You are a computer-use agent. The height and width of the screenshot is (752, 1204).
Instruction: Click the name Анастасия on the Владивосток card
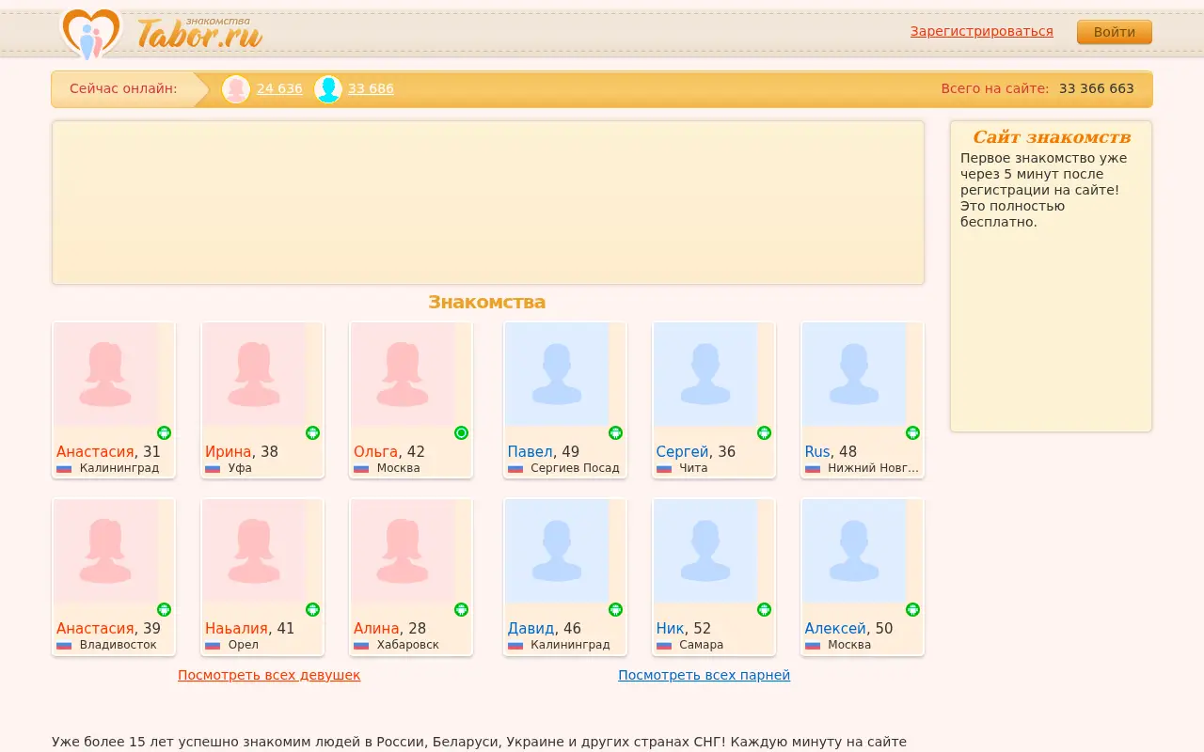(x=95, y=629)
